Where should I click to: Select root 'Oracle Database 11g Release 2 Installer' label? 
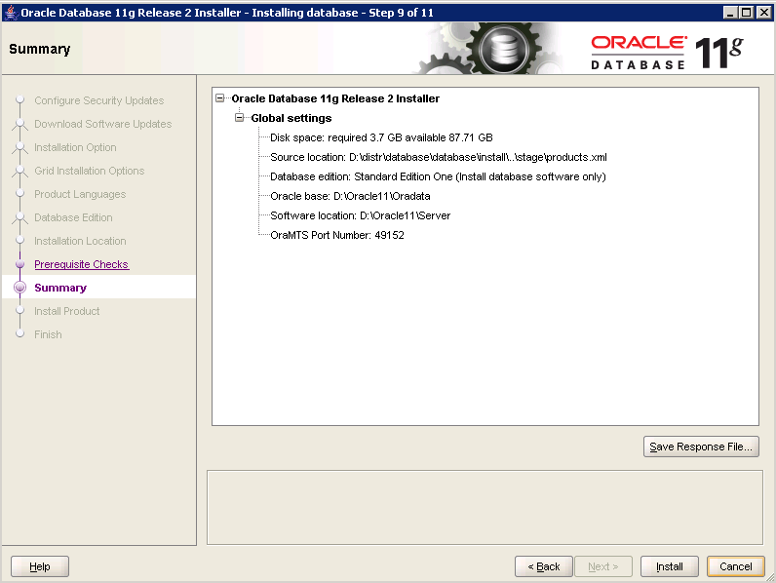point(335,98)
